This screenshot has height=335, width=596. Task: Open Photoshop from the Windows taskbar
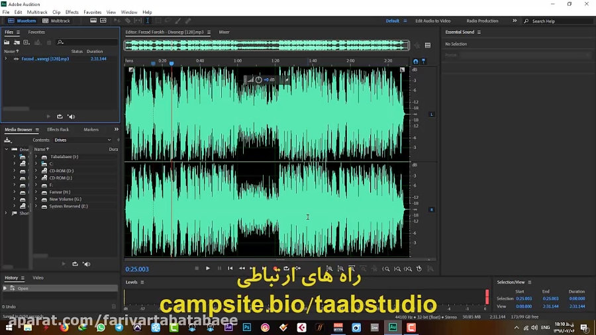pos(247,328)
